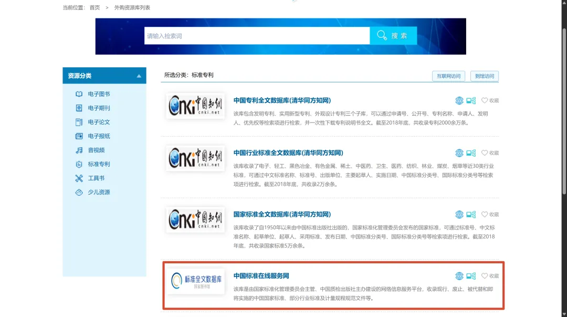
Task: Click library-access icon for 中国标准在线服务网
Action: (x=471, y=276)
